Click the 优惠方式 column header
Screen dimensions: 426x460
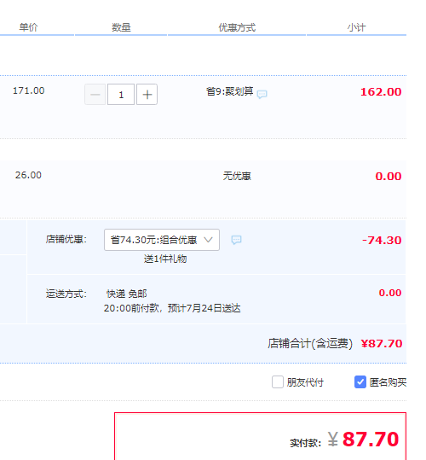point(237,27)
